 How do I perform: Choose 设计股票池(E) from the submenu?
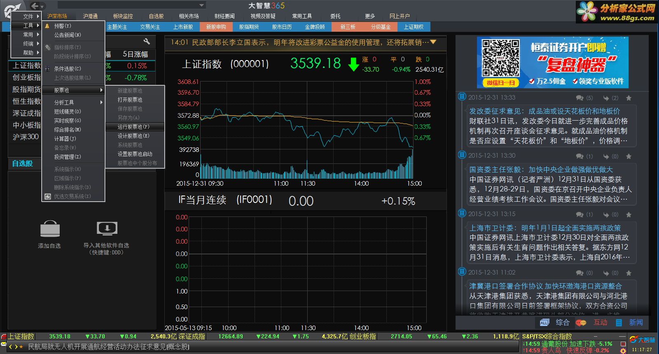[x=135, y=136]
